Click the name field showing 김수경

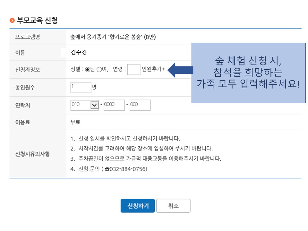79,52
